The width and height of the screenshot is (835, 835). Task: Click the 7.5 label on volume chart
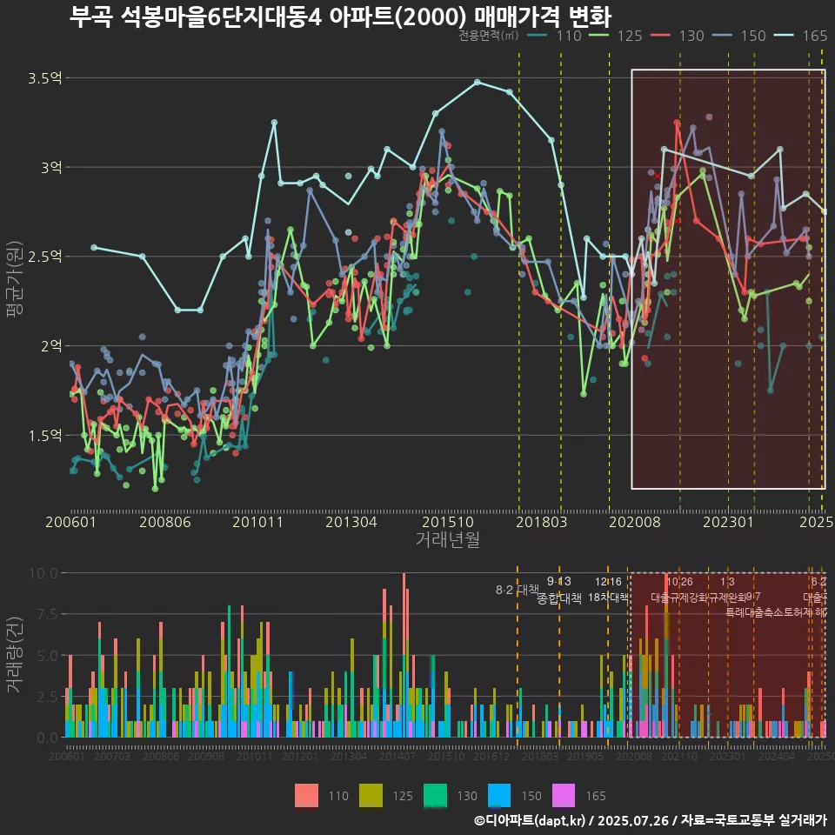47,615
